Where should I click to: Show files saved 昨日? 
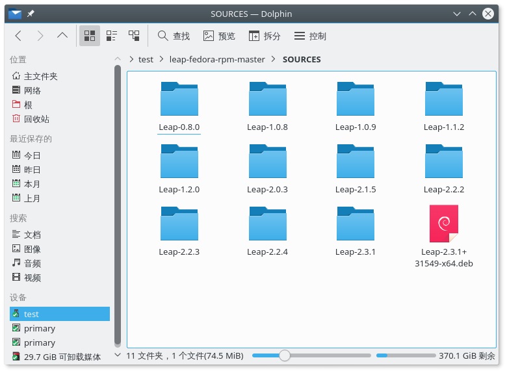point(60,170)
